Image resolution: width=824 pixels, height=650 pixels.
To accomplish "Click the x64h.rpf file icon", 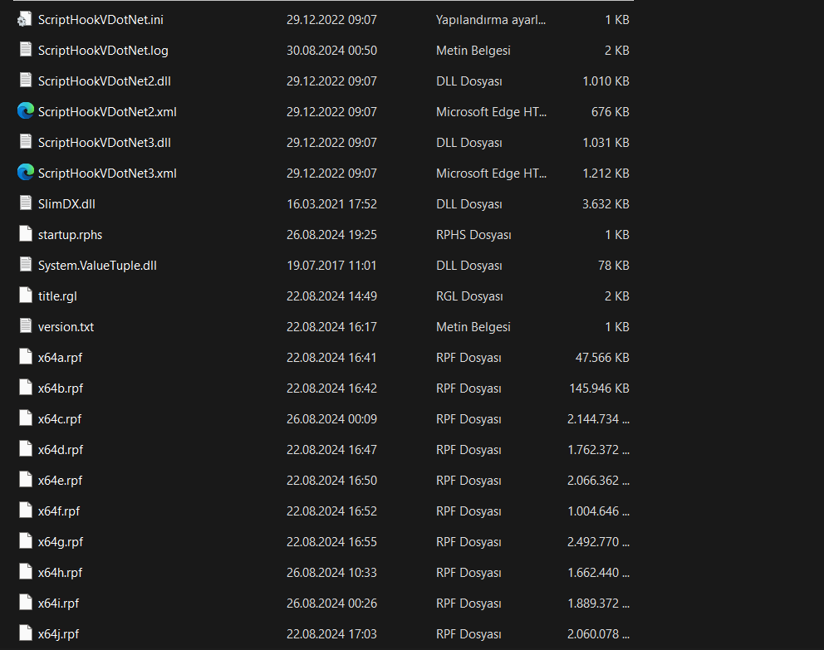I will click(x=25, y=572).
